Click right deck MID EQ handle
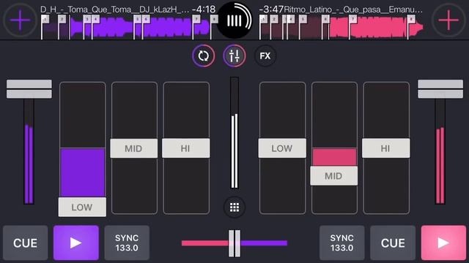Viewport: 469px width, 263px height. pyautogui.click(x=334, y=176)
